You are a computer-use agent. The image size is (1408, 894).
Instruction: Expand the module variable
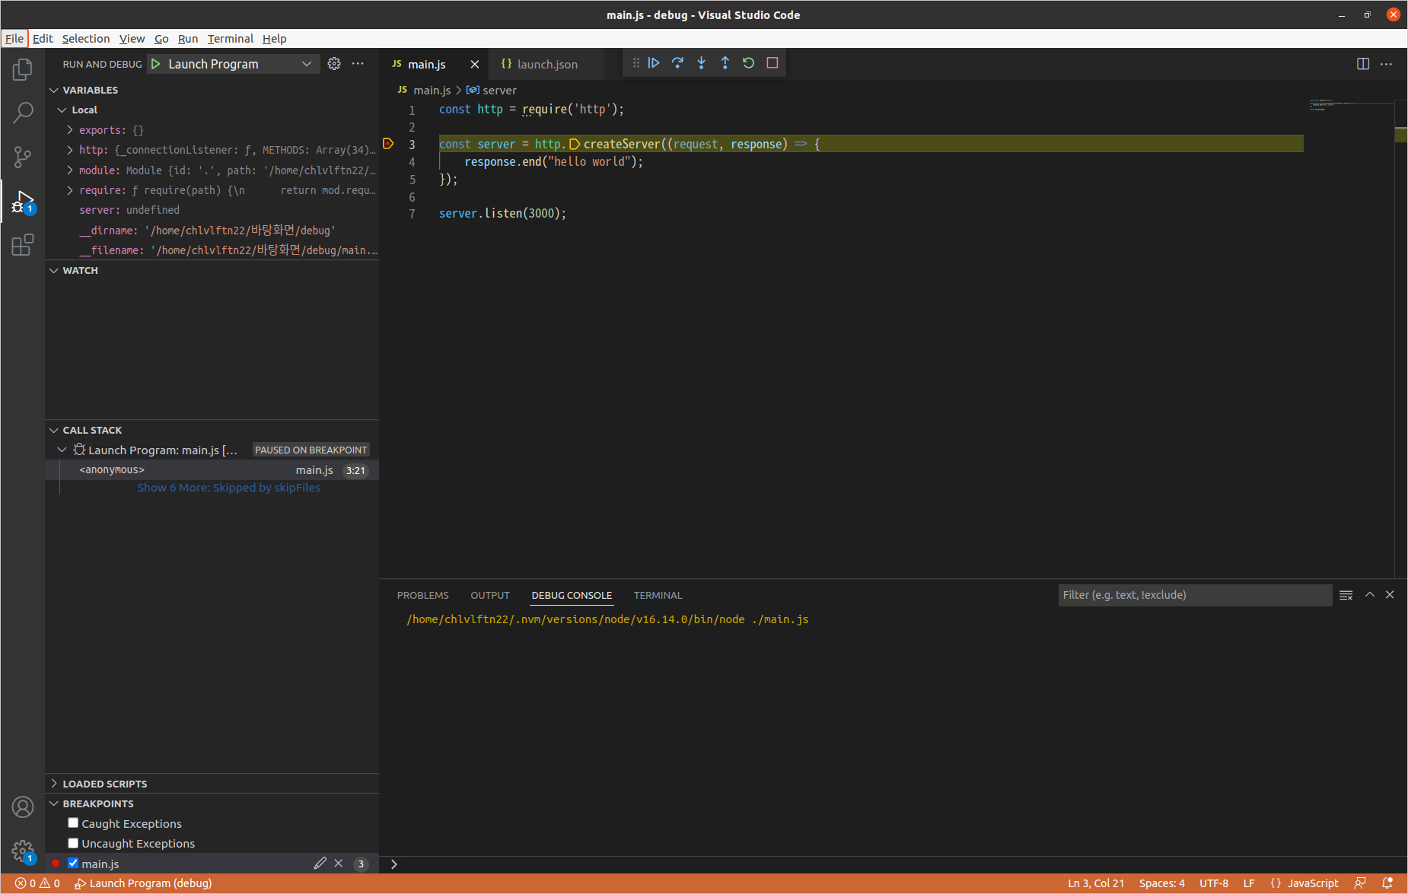[x=70, y=170]
